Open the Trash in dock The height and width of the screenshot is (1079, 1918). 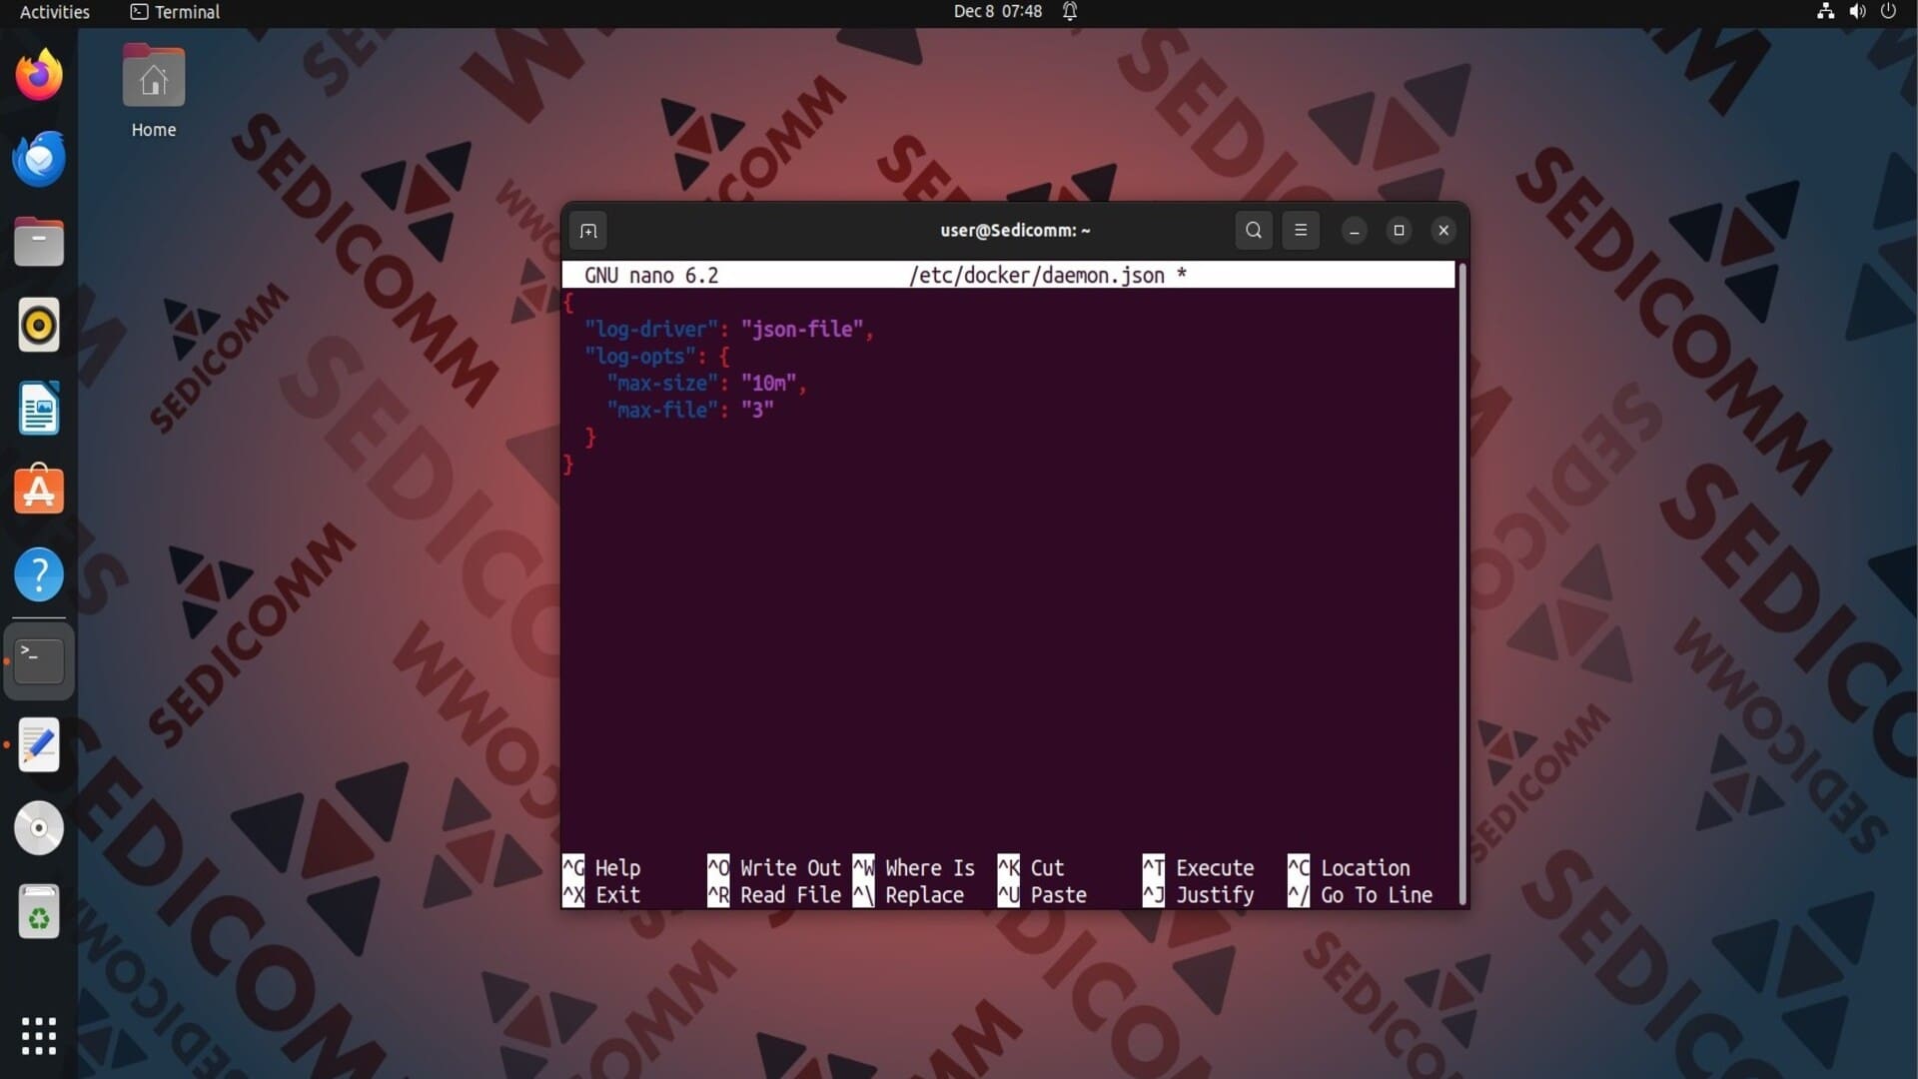pos(39,912)
